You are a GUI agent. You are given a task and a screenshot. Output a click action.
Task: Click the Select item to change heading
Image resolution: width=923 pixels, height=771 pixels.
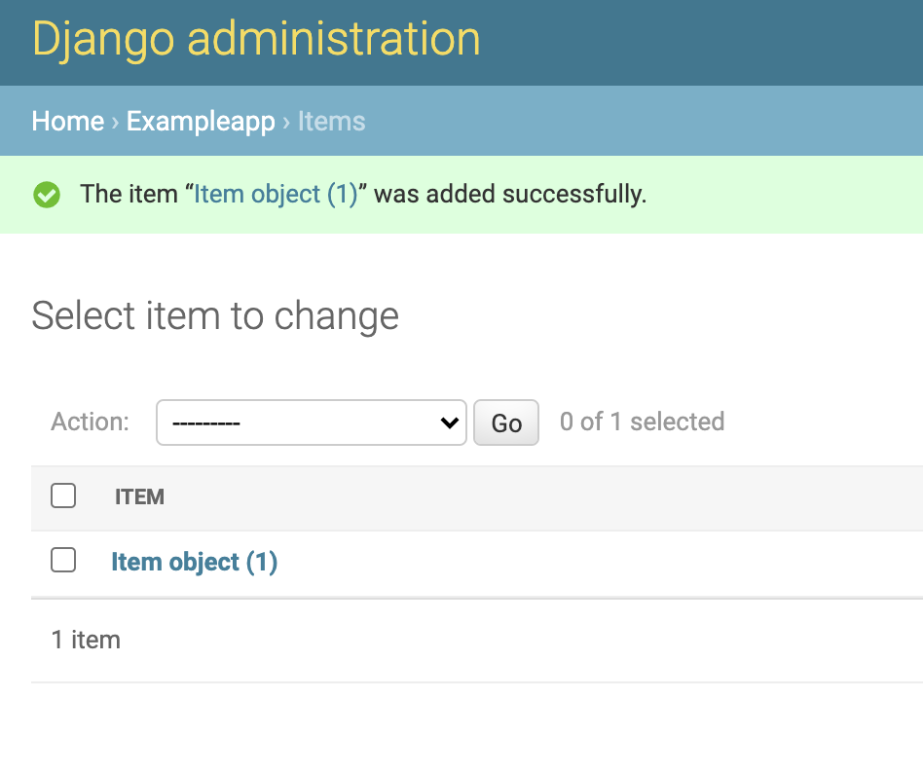[215, 316]
